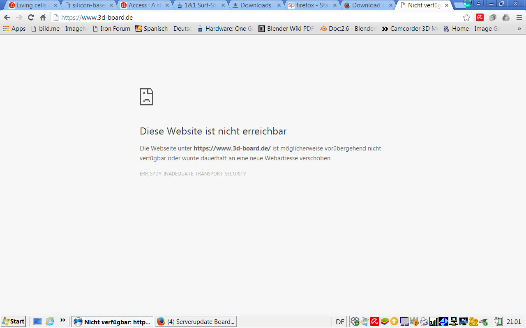
Task: Close the Living cells tab
Action: click(x=55, y=5)
